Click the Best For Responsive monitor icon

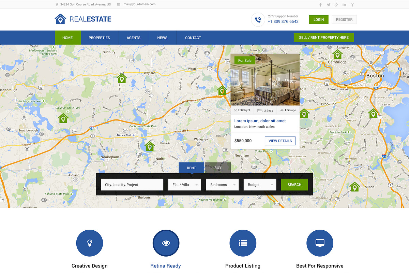(320, 243)
